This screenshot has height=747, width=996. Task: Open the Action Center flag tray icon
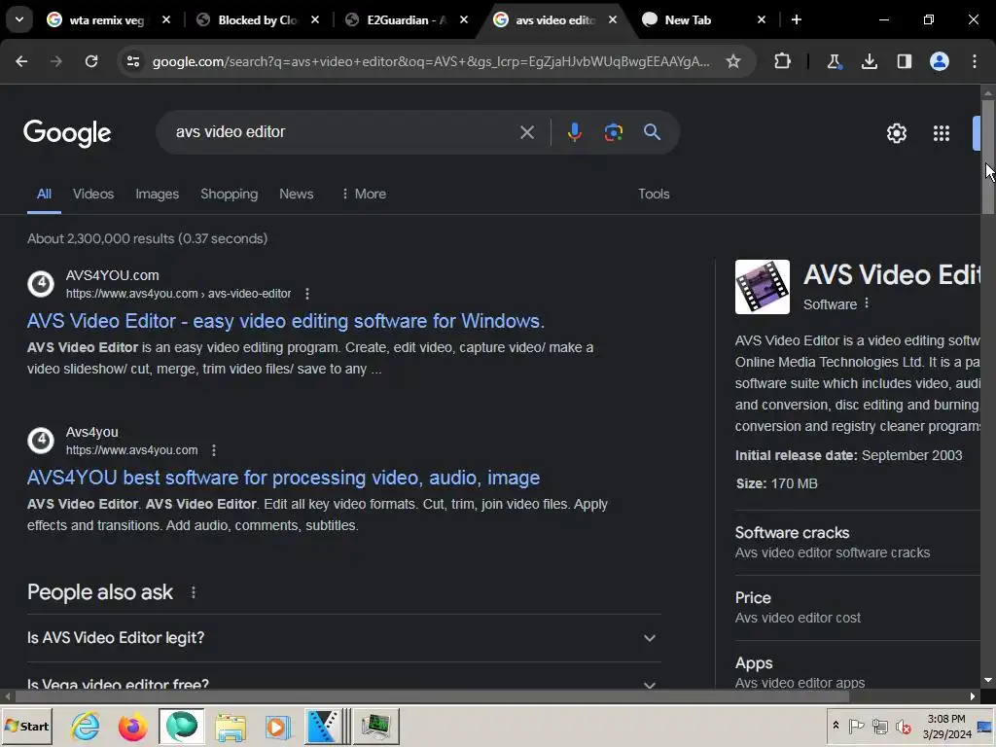coord(856,726)
